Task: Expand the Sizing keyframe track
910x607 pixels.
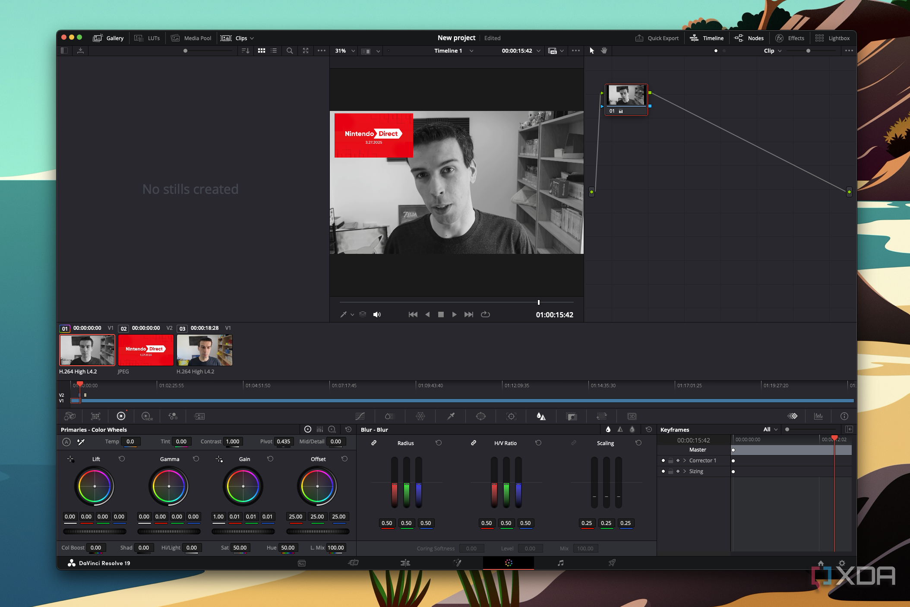Action: click(x=685, y=471)
